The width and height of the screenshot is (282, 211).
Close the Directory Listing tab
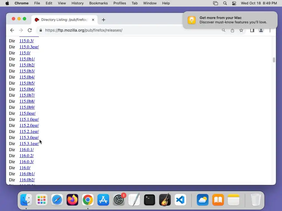(x=93, y=20)
